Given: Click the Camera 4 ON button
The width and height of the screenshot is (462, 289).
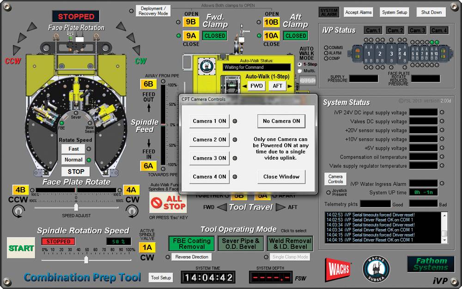Looking at the screenshot, I should tap(209, 177).
